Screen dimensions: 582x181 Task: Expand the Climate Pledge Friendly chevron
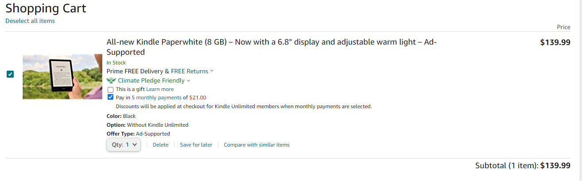[189, 81]
